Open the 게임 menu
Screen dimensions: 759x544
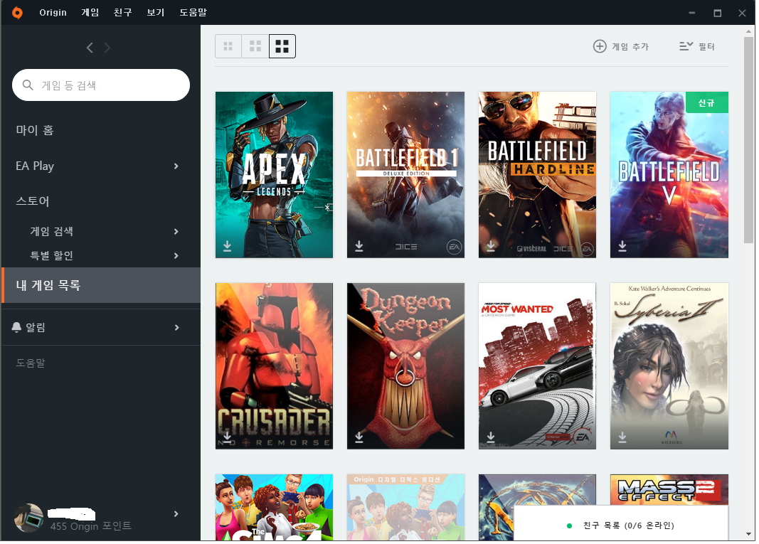[x=90, y=13]
